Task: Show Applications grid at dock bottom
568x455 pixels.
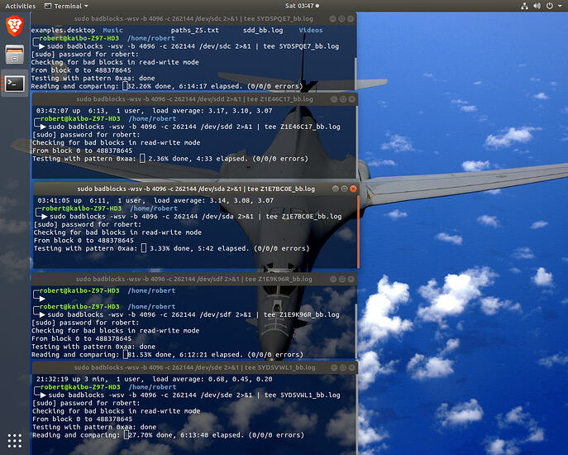Action: tap(15, 440)
